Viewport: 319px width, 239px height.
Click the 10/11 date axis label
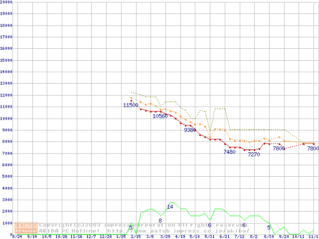298,237
